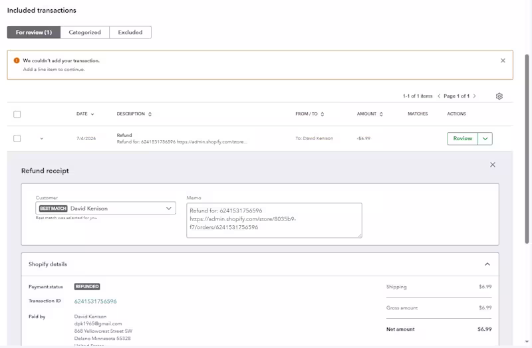Click the green Review button
Screen dimensions: 532x348
click(x=462, y=139)
